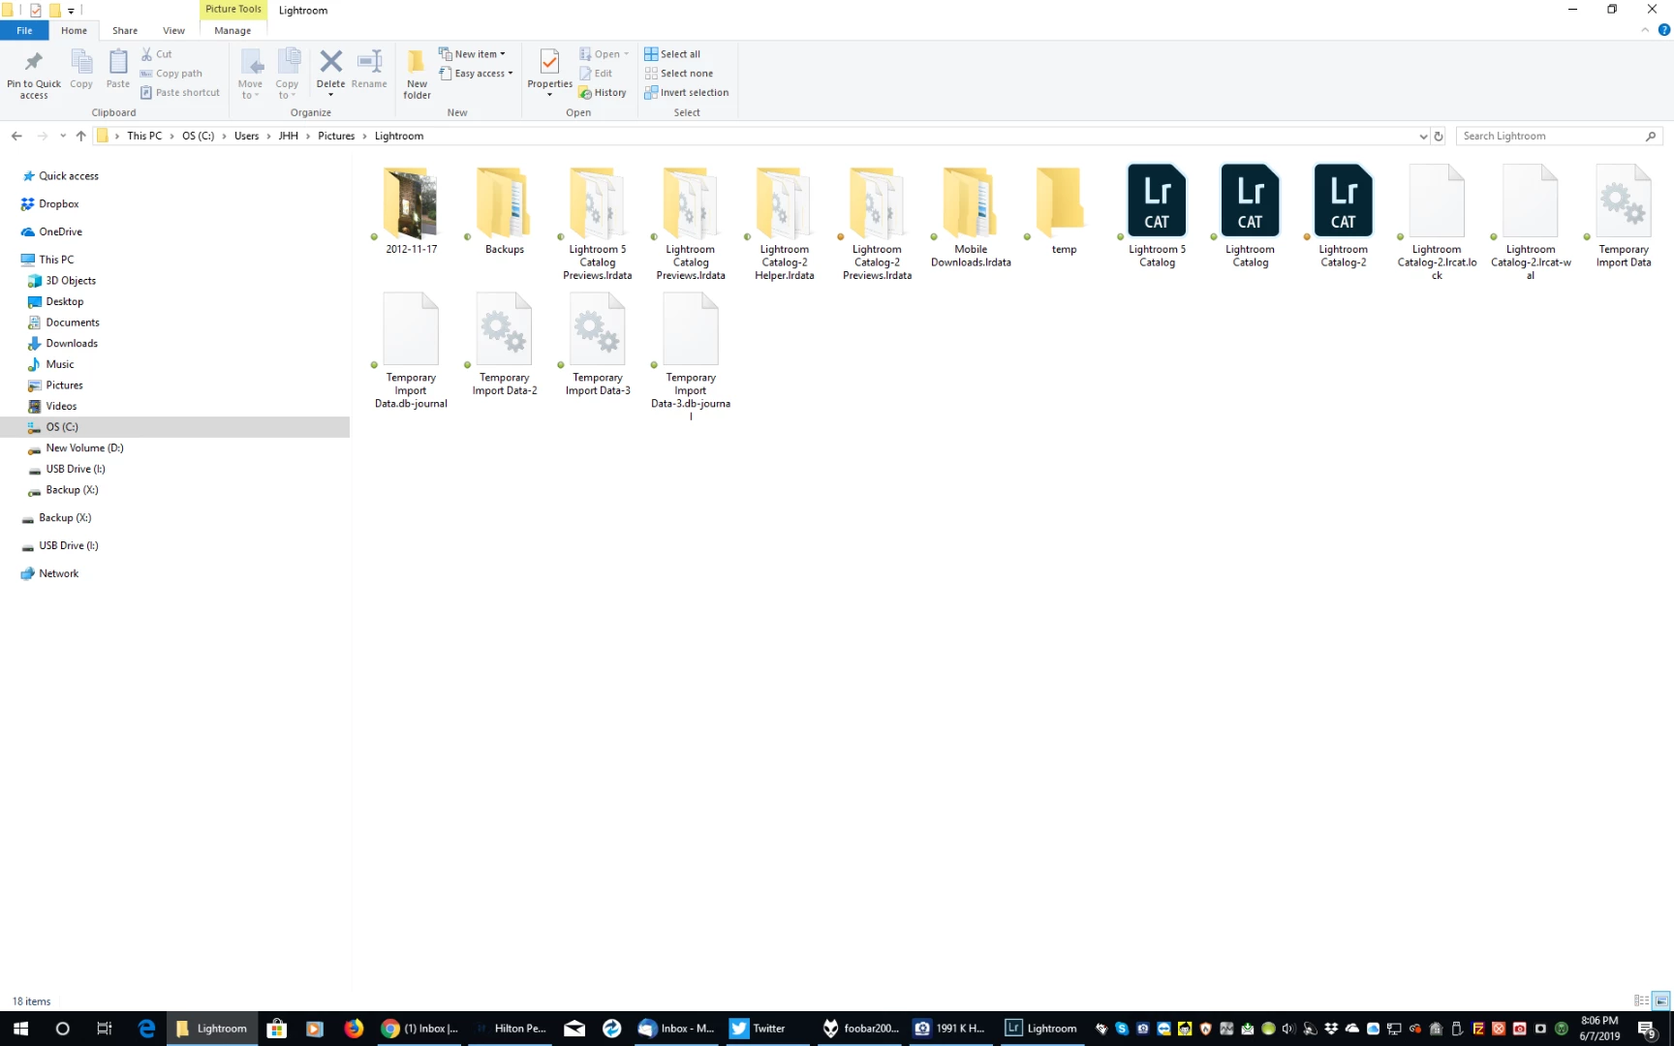Switch to the Manage ribbon tab
The height and width of the screenshot is (1046, 1674).
[232, 31]
